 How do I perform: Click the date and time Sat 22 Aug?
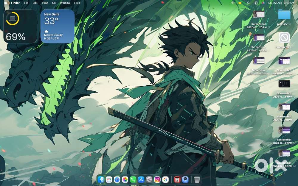point(281,3)
